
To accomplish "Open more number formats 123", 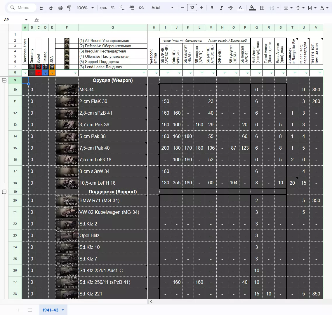I will 141,8.
